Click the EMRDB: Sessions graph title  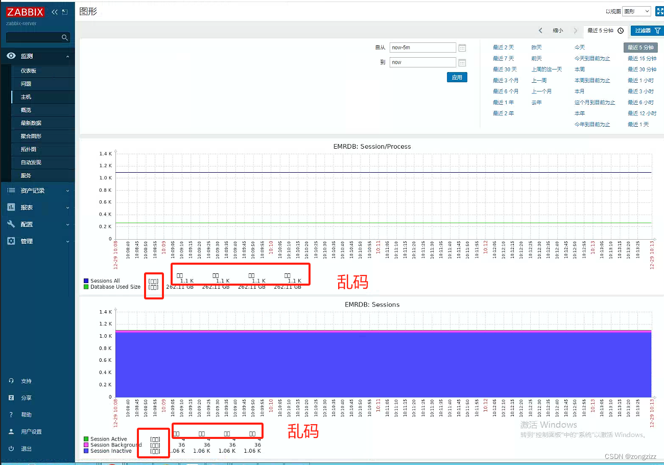pyautogui.click(x=372, y=305)
